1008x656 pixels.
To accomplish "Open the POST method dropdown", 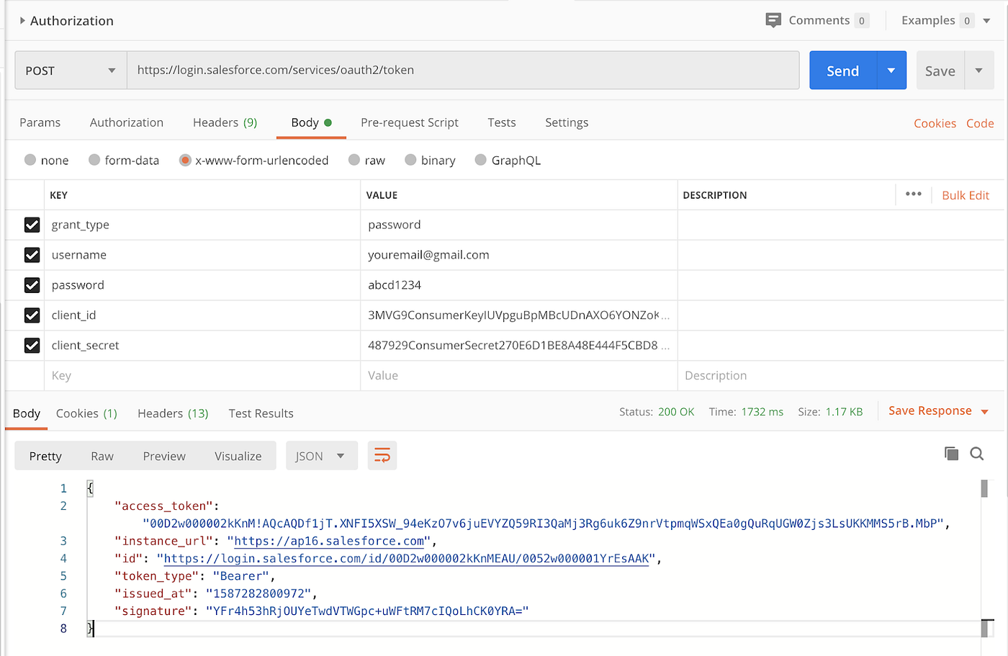I will point(71,71).
